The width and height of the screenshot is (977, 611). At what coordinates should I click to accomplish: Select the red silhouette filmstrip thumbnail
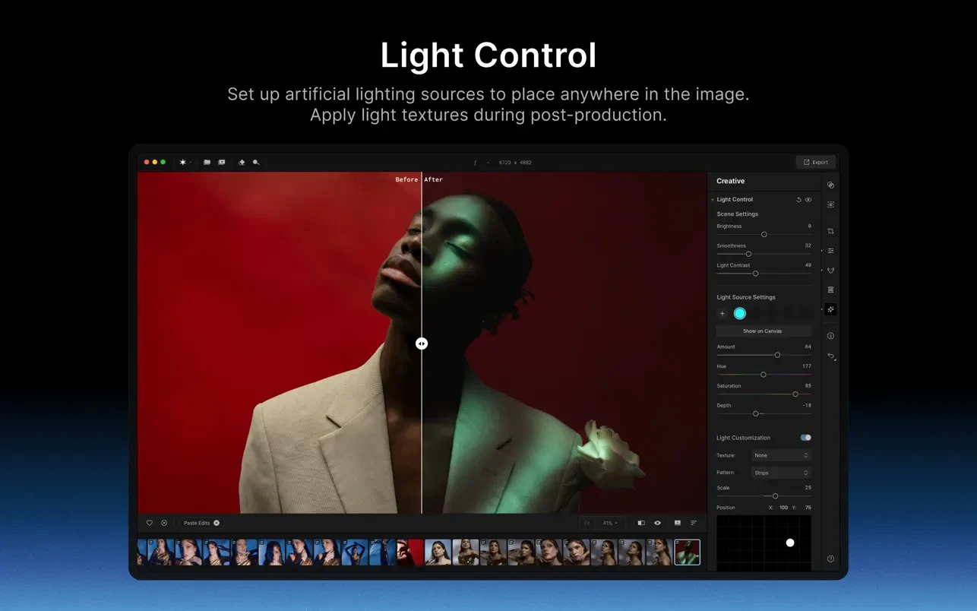tap(410, 552)
